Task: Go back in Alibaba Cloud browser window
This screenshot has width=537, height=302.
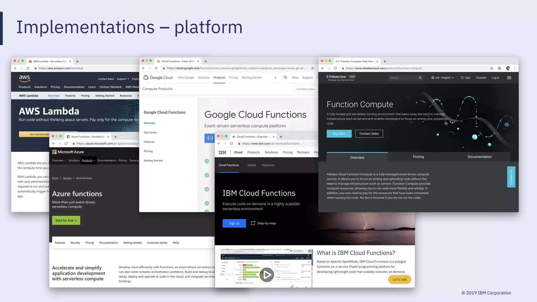Action: point(323,68)
